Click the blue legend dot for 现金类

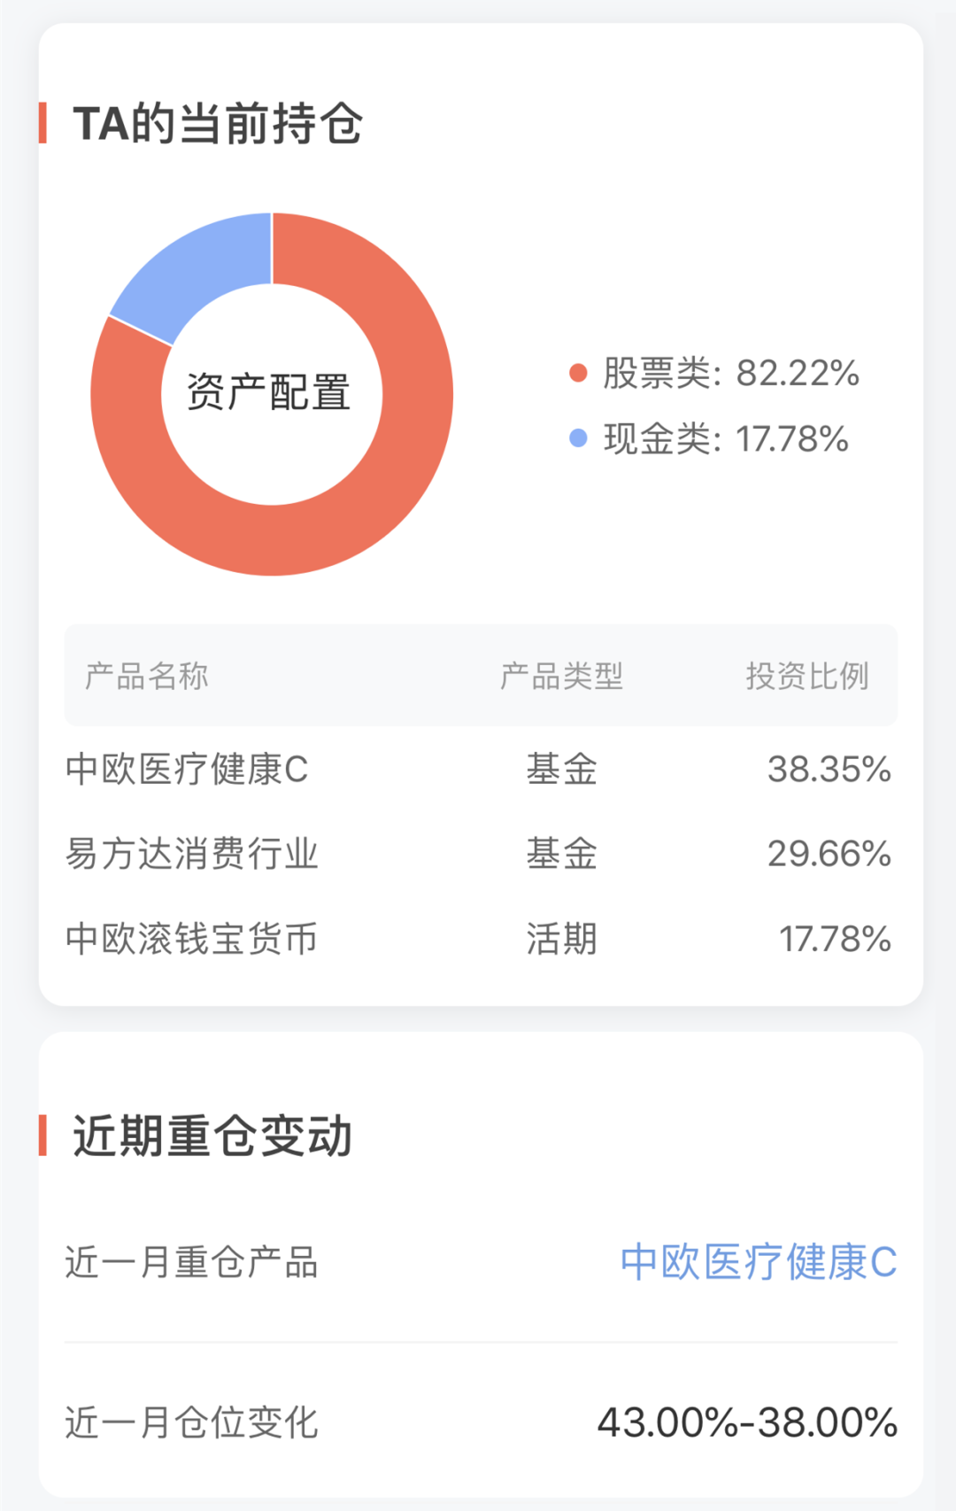[578, 438]
